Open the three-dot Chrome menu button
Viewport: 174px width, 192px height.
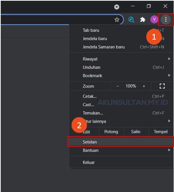166,19
